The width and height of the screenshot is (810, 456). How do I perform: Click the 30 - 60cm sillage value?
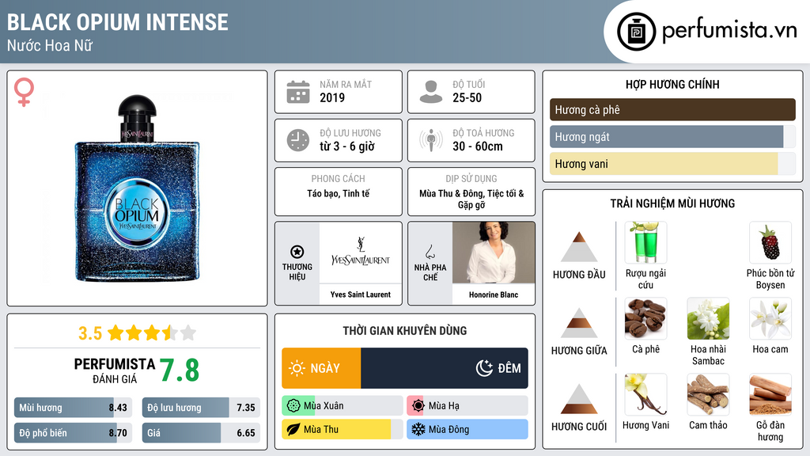(477, 146)
